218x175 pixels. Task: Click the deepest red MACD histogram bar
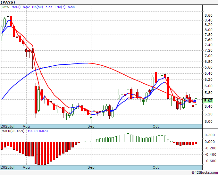42,153
